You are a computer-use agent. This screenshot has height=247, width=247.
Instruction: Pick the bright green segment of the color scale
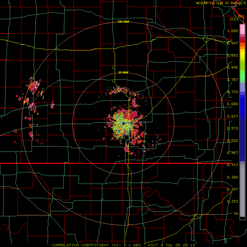tap(242, 75)
